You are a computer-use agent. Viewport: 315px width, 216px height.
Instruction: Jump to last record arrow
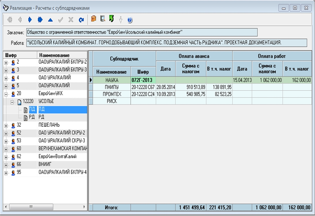click(x=40, y=20)
